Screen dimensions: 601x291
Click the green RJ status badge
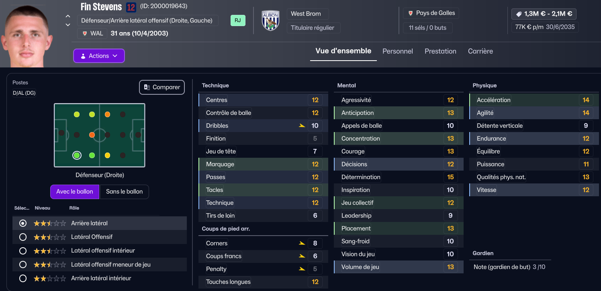tap(238, 20)
